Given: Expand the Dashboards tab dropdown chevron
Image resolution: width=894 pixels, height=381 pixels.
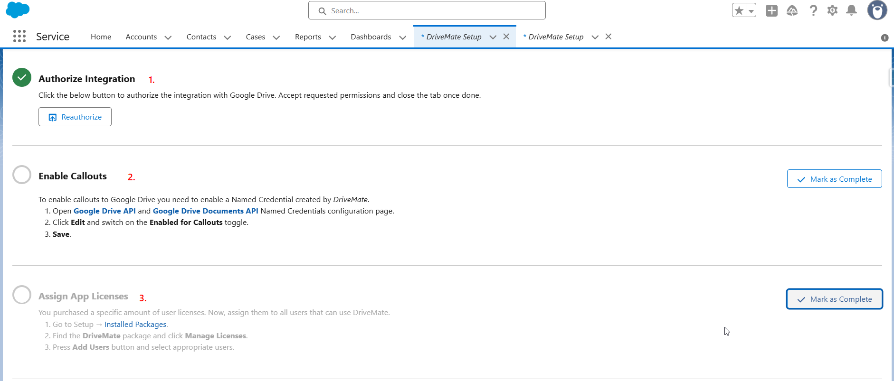Looking at the screenshot, I should [x=403, y=37].
